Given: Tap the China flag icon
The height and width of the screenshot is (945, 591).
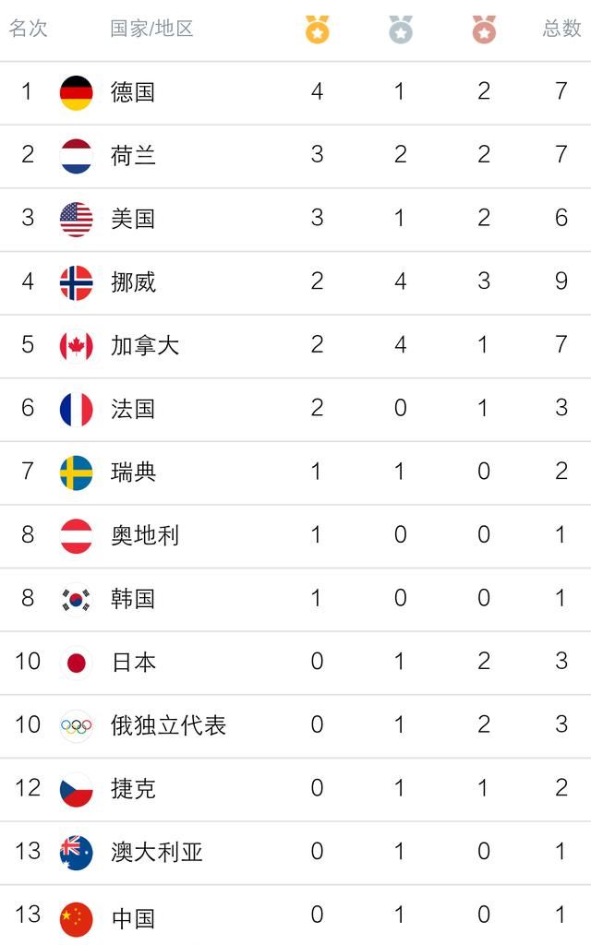Looking at the screenshot, I should (x=77, y=919).
